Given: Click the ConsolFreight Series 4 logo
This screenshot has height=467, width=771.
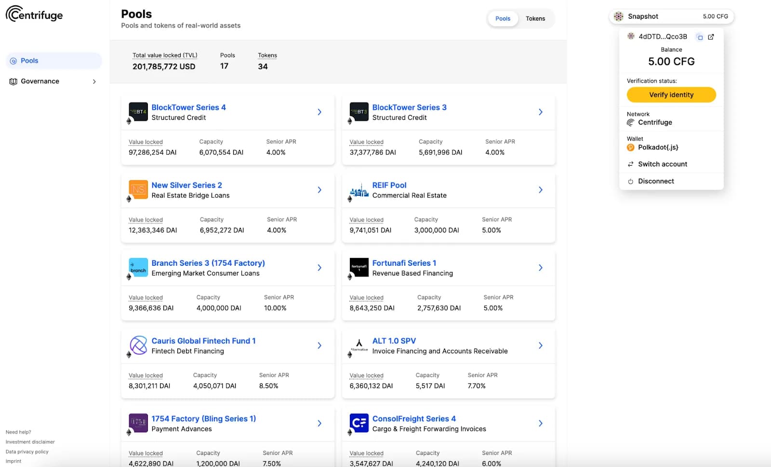Looking at the screenshot, I should (359, 423).
